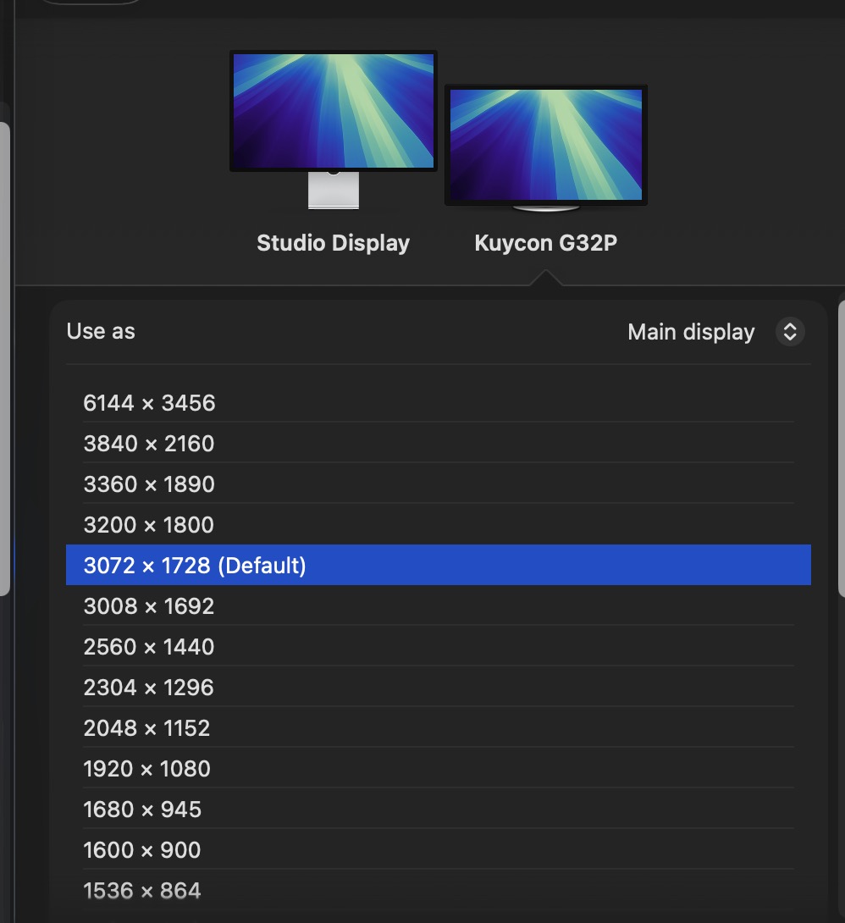The width and height of the screenshot is (845, 923).
Task: Select the 6144 × 3456 resolution
Action: pyautogui.click(x=149, y=402)
